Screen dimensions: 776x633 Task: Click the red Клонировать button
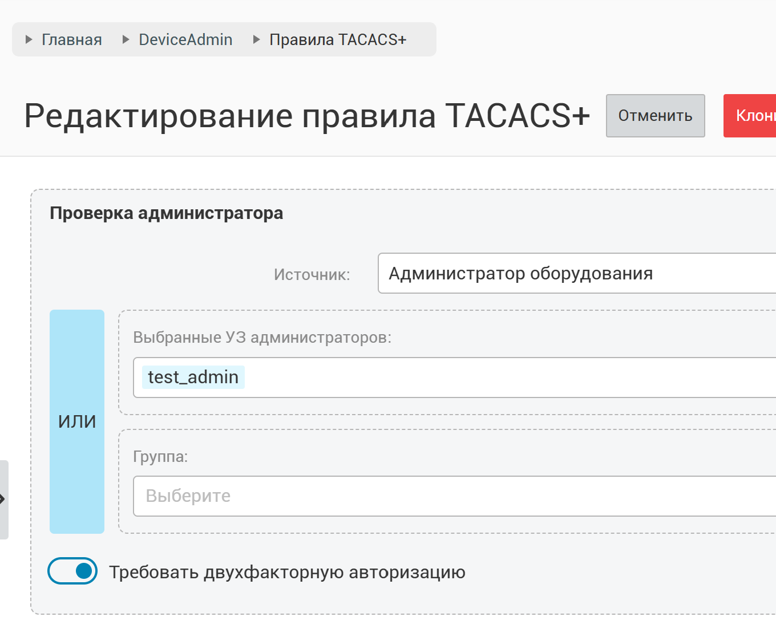(x=750, y=116)
